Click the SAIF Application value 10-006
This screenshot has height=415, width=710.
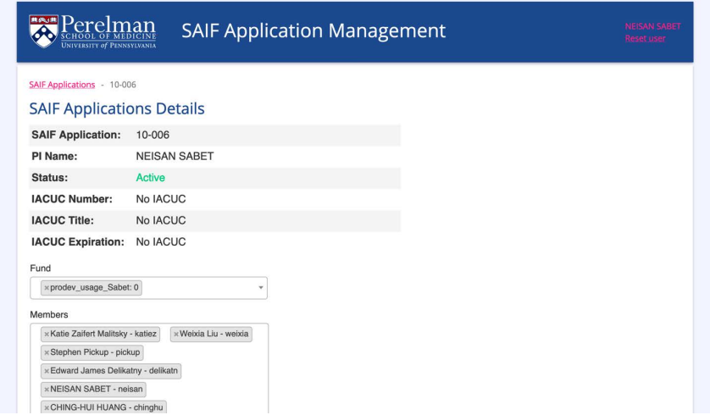153,135
